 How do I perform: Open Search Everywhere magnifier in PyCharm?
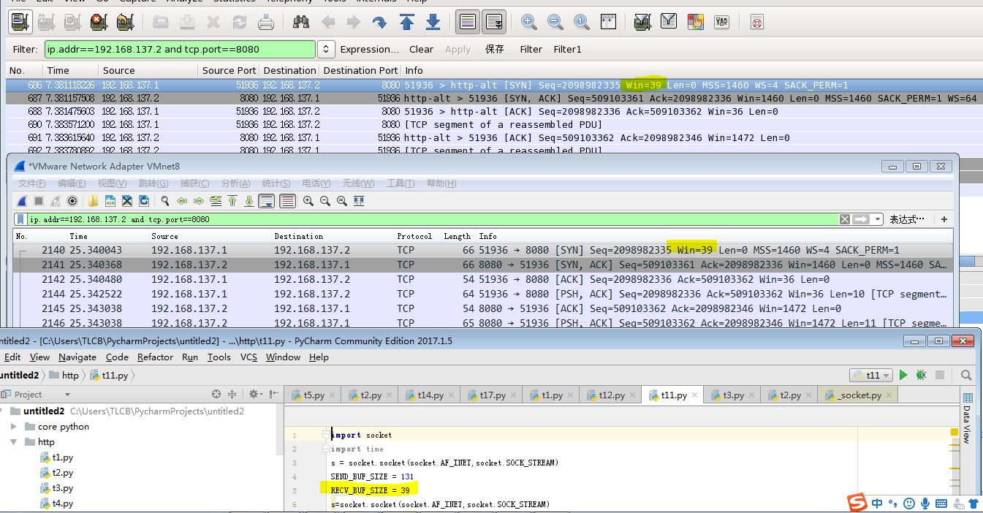(966, 375)
